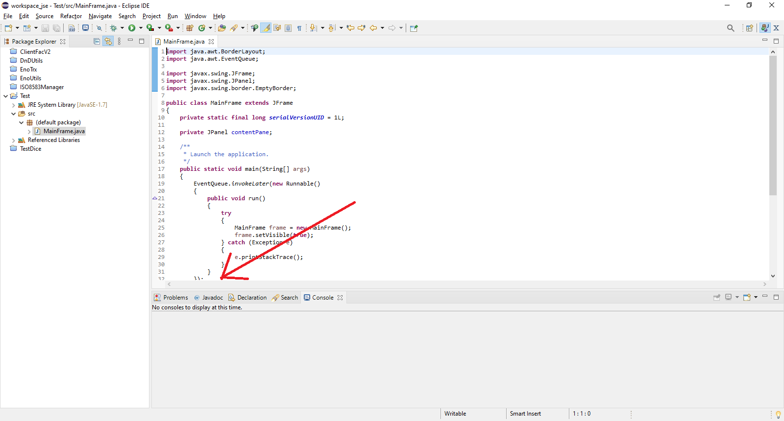Click the green Run button icon
The width and height of the screenshot is (784, 421).
pos(132,28)
